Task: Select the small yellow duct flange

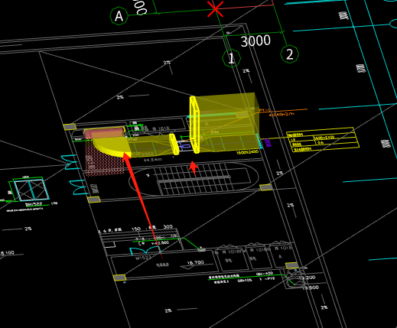Action: (x=174, y=144)
